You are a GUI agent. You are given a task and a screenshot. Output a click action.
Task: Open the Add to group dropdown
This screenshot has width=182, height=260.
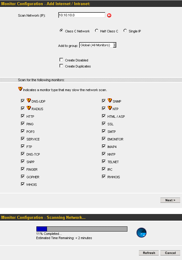coord(98,45)
